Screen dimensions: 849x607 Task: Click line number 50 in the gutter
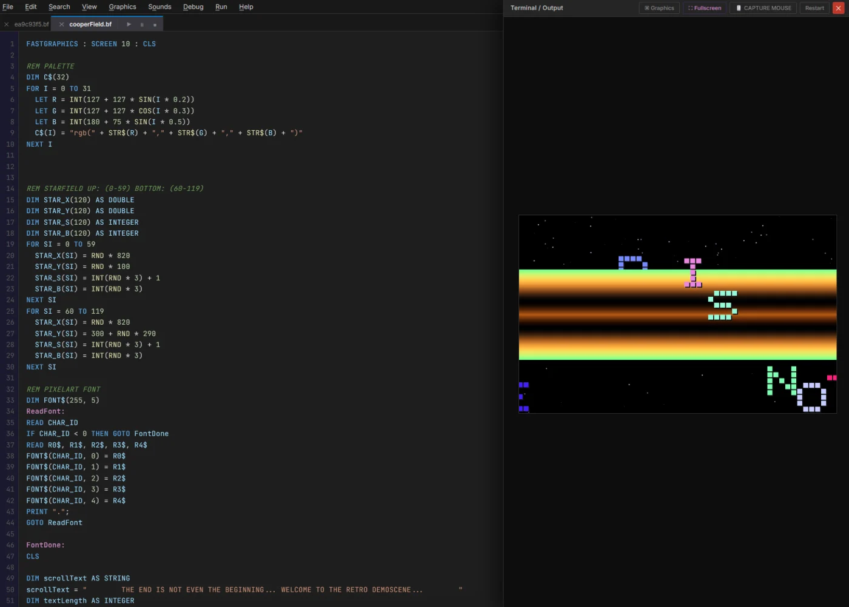coord(10,590)
